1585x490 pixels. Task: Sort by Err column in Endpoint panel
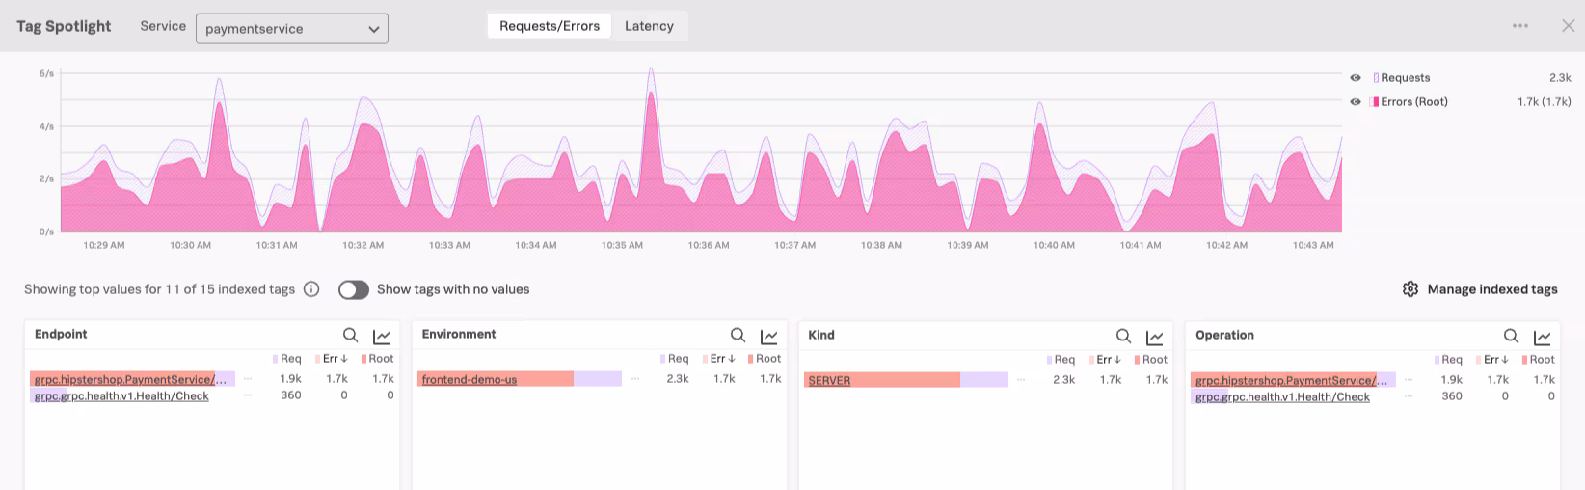(x=335, y=359)
